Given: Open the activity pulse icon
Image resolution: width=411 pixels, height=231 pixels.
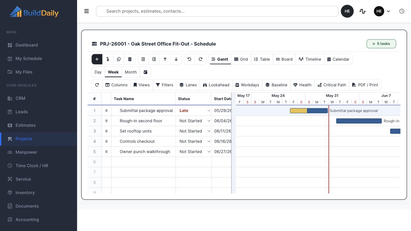Looking at the screenshot, I should 363,11.
